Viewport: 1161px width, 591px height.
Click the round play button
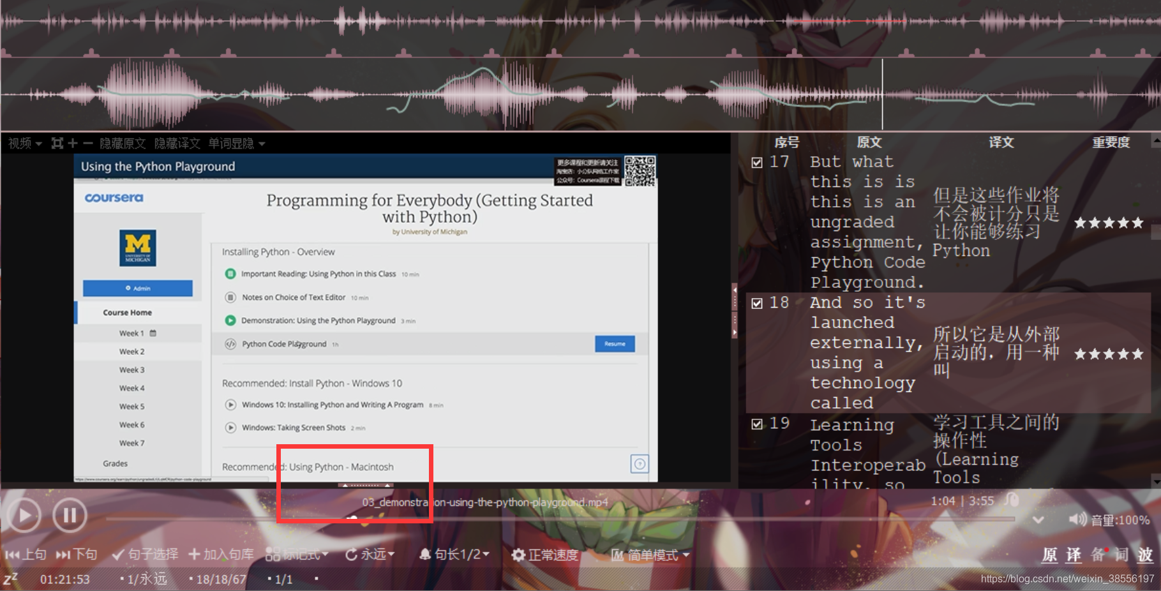click(24, 515)
